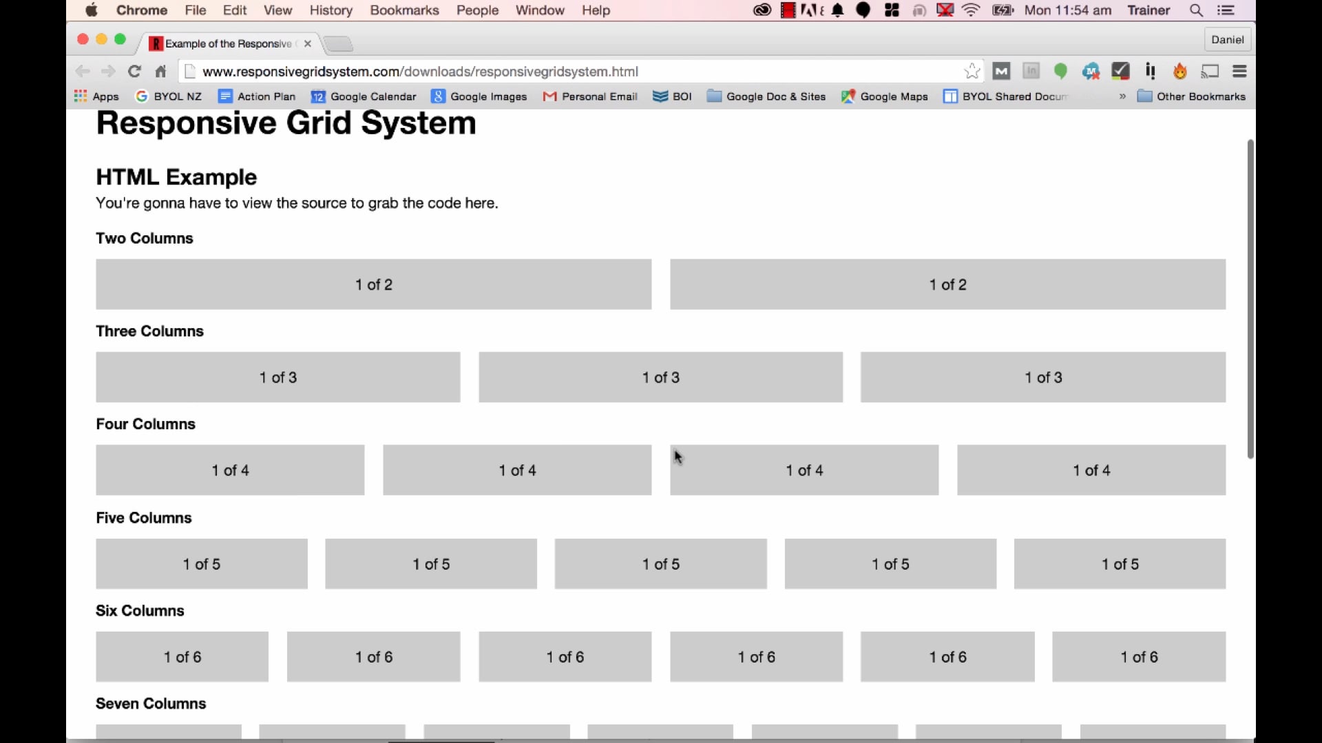Click the Gmail notification icon in toolbar
1322x743 pixels.
(1002, 72)
